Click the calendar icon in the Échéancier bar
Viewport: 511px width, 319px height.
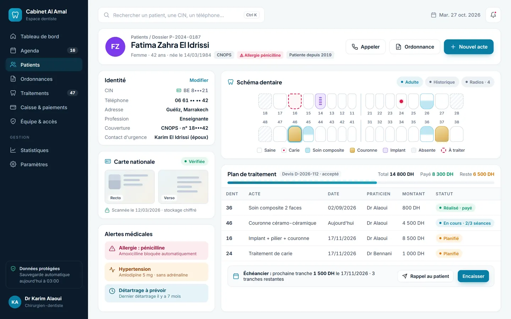click(x=236, y=276)
